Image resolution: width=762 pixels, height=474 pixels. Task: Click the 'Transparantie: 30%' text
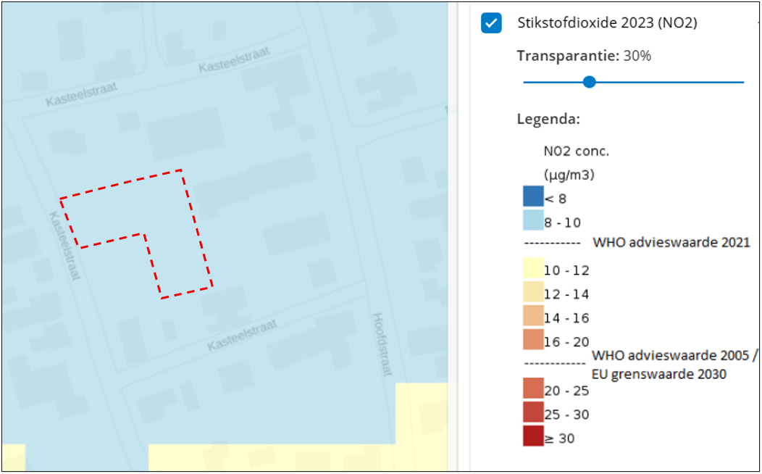click(x=584, y=56)
